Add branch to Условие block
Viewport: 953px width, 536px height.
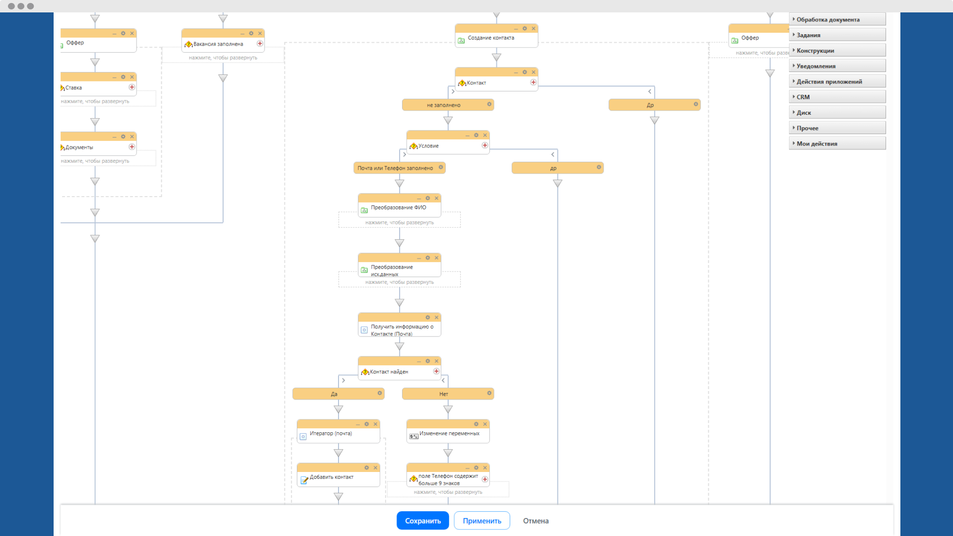(x=484, y=145)
